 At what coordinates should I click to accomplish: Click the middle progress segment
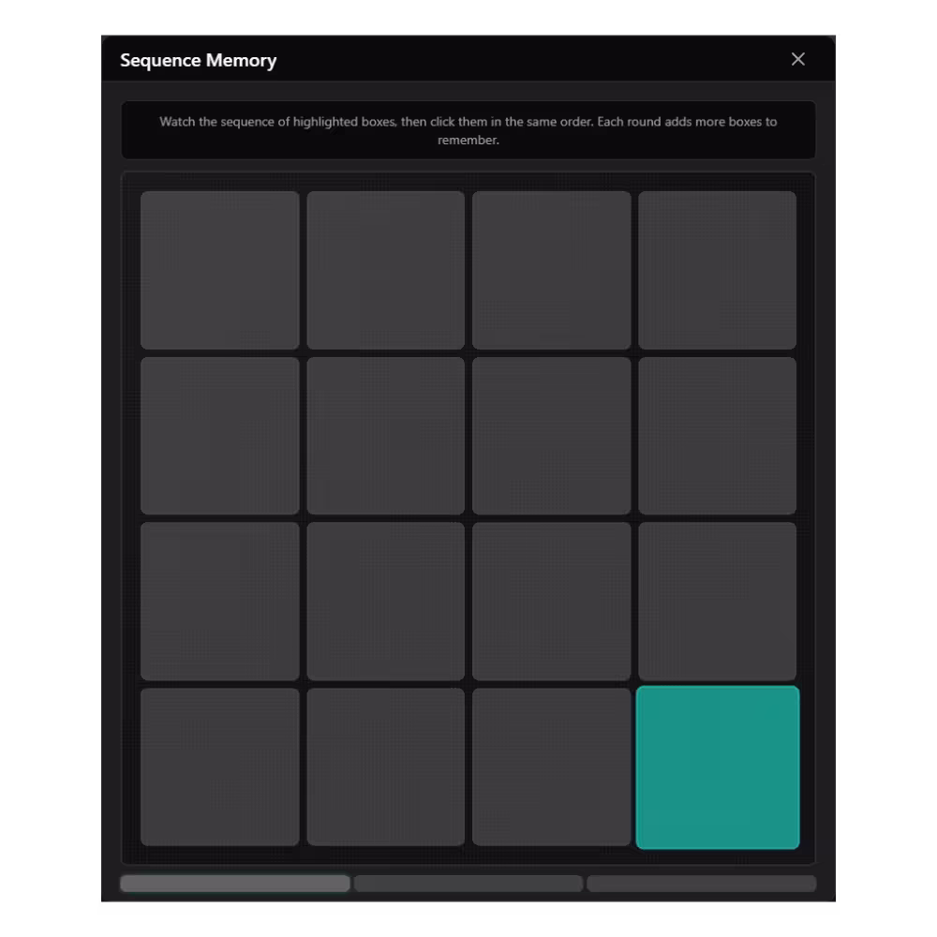pos(468,883)
